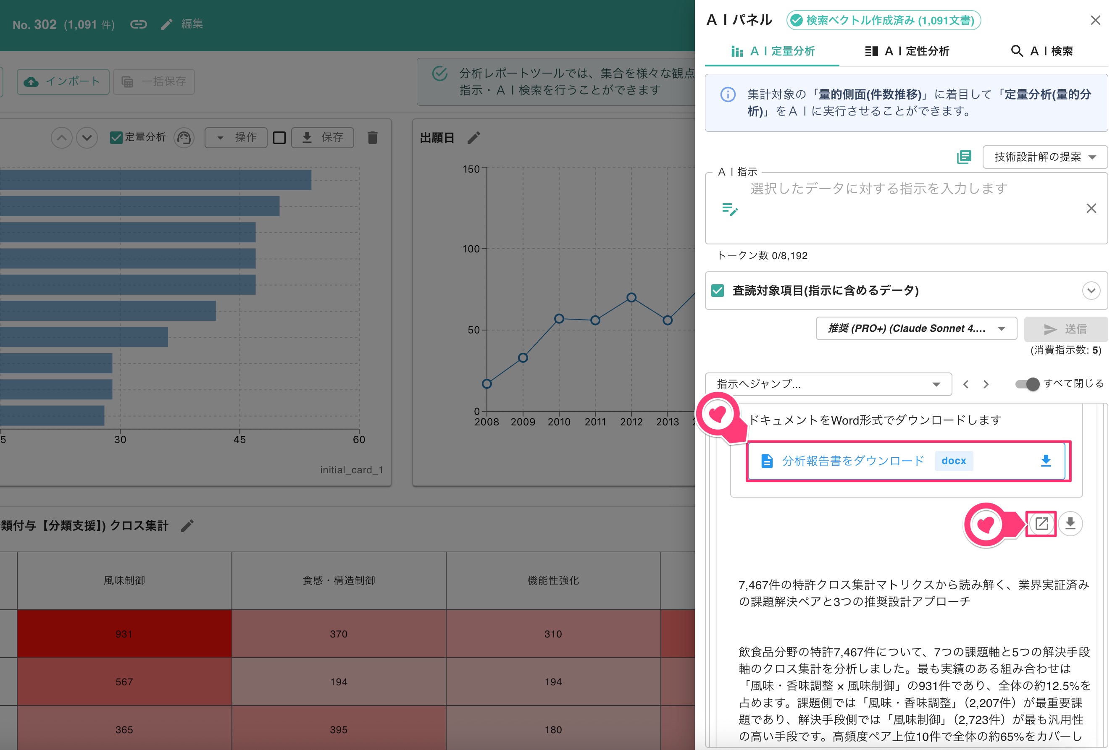
Task: Click the 一括保存 button
Action: (x=154, y=81)
